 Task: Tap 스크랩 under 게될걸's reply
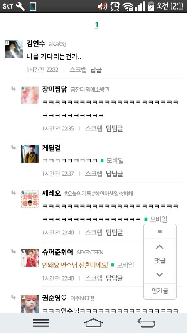[x=93, y=174]
